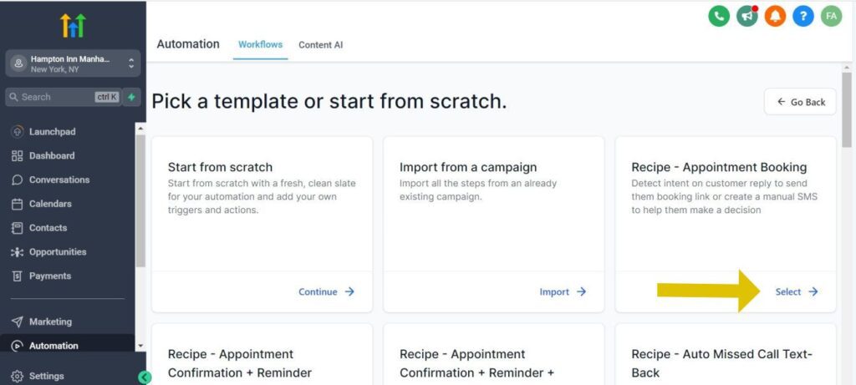This screenshot has height=385, width=856.
Task: Click the green phone dialer icon
Action: (x=719, y=16)
